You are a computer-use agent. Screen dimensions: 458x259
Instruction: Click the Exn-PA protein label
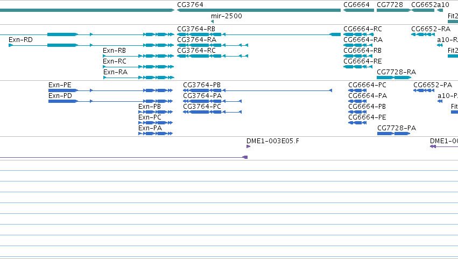[150, 128]
